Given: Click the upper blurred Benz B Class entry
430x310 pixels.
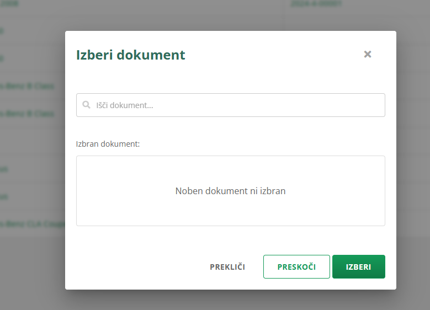Looking at the screenshot, I should tap(28, 86).
